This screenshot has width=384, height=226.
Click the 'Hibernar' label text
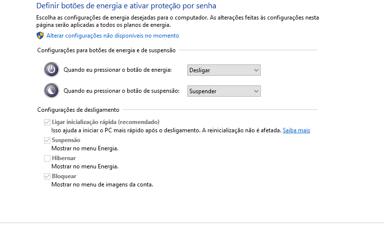[x=64, y=158]
